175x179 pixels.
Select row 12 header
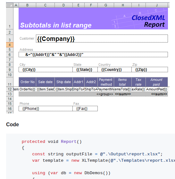[x=10, y=89]
